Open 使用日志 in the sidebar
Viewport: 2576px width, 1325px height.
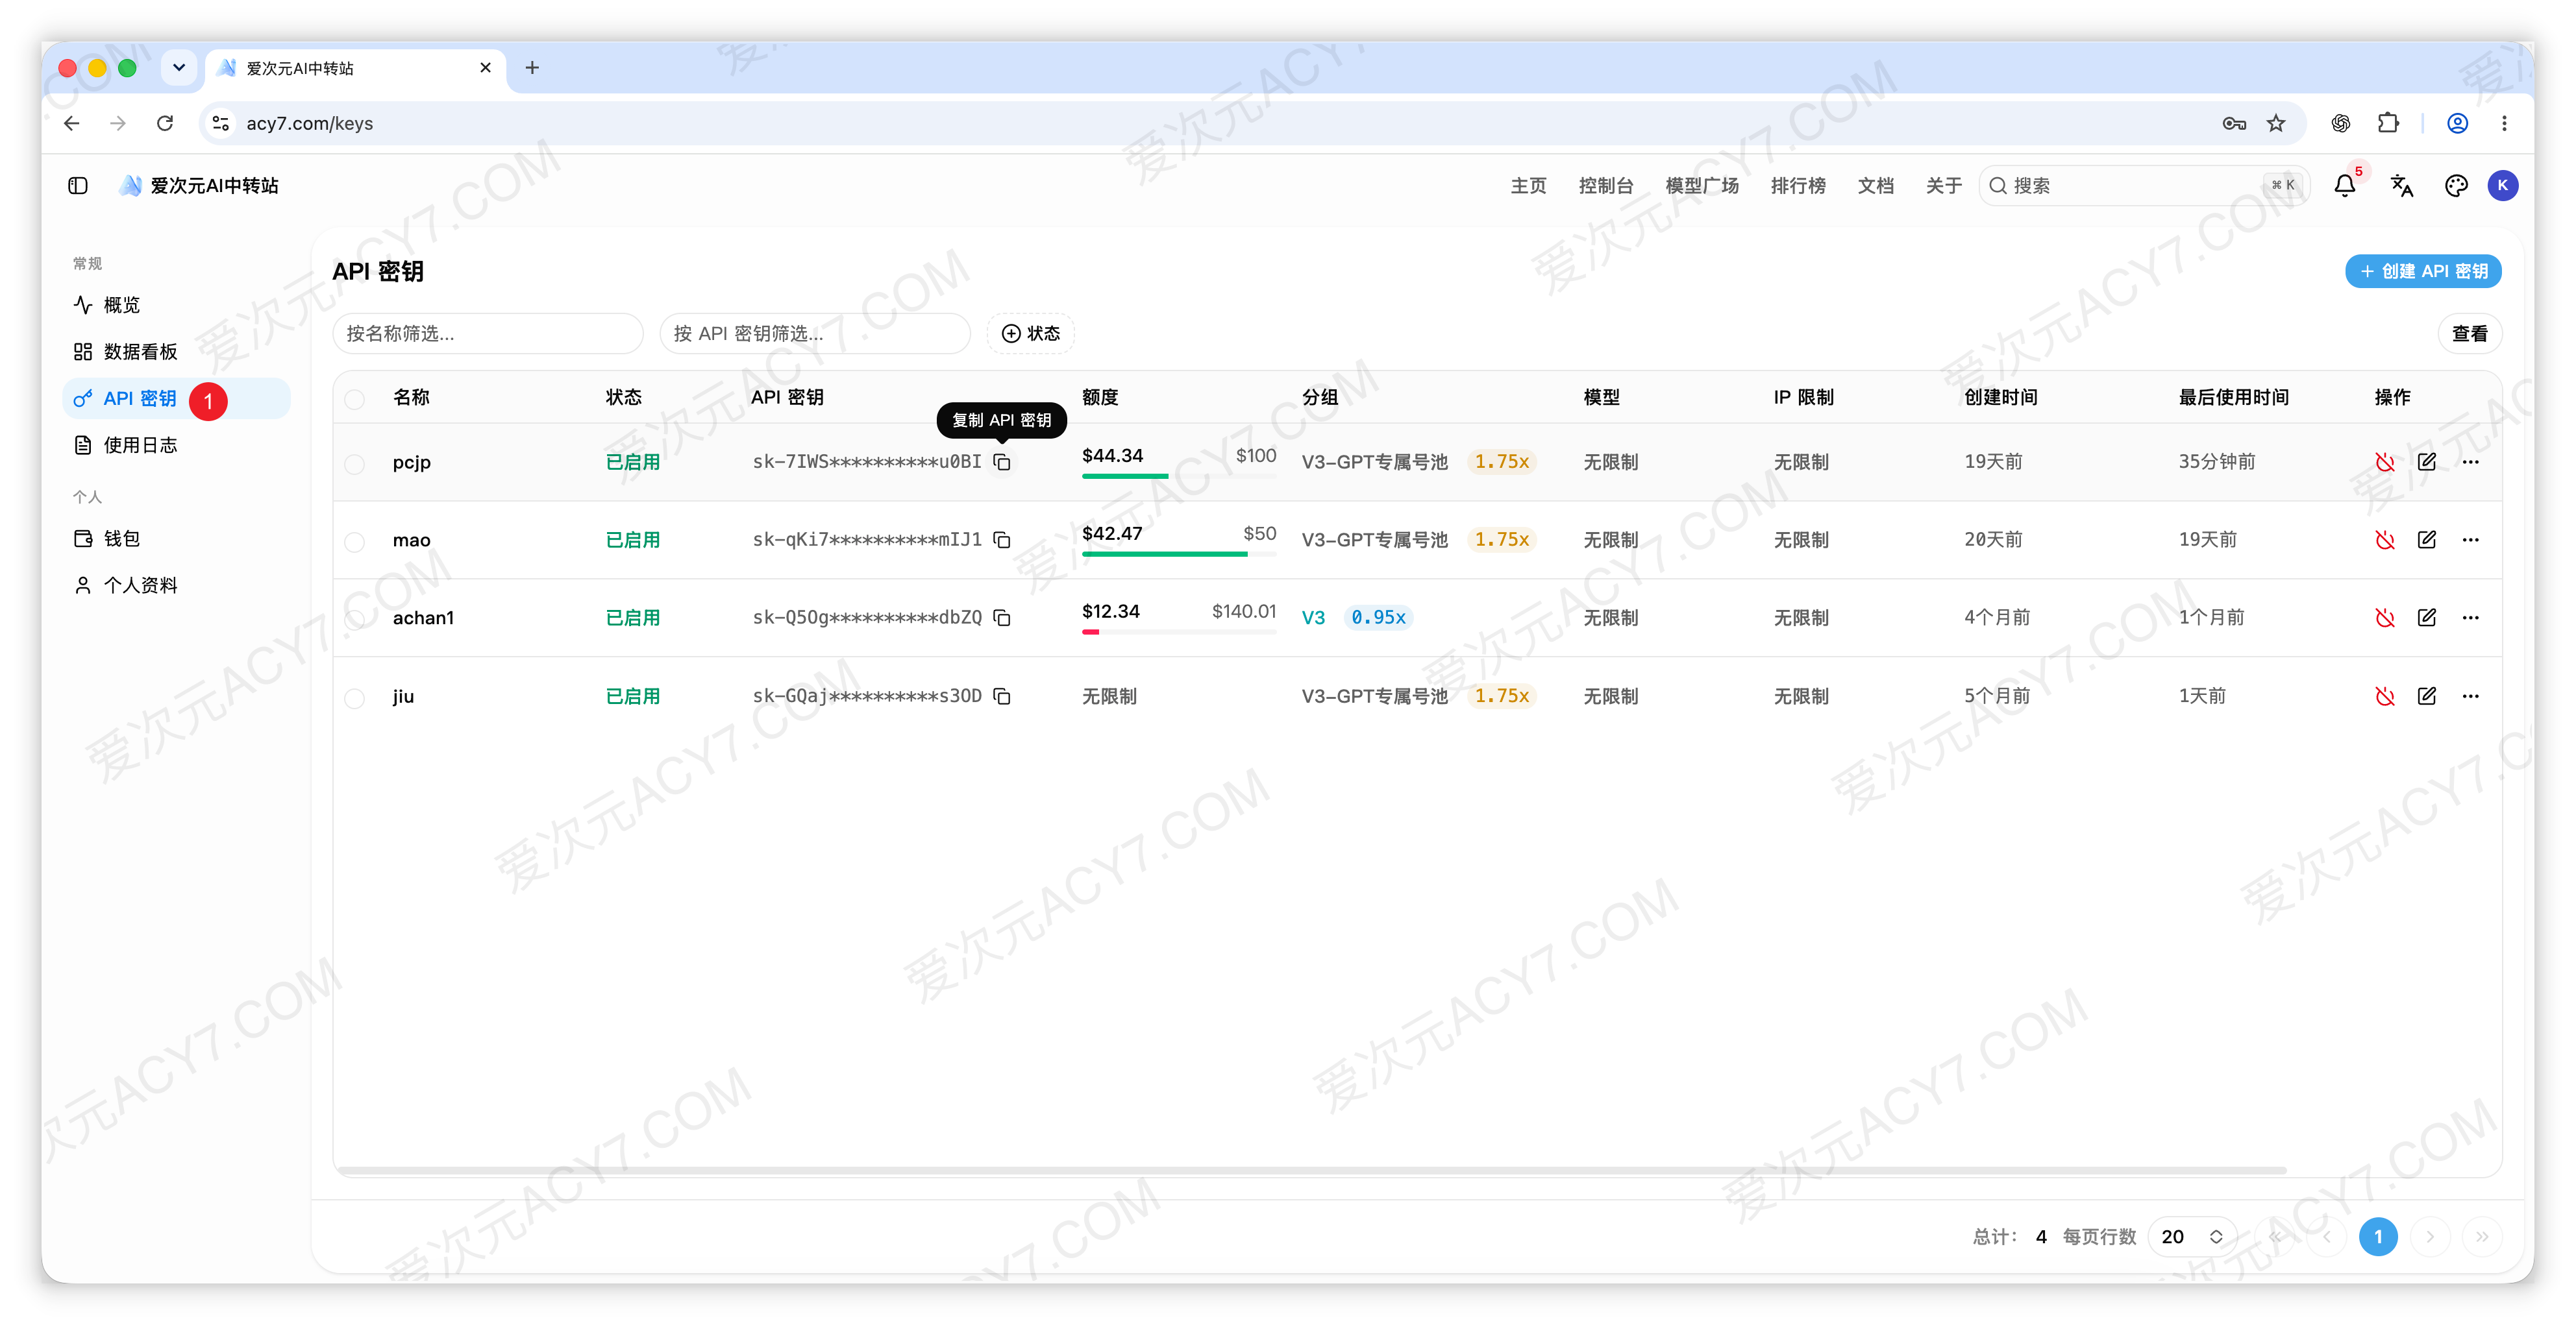(176, 444)
